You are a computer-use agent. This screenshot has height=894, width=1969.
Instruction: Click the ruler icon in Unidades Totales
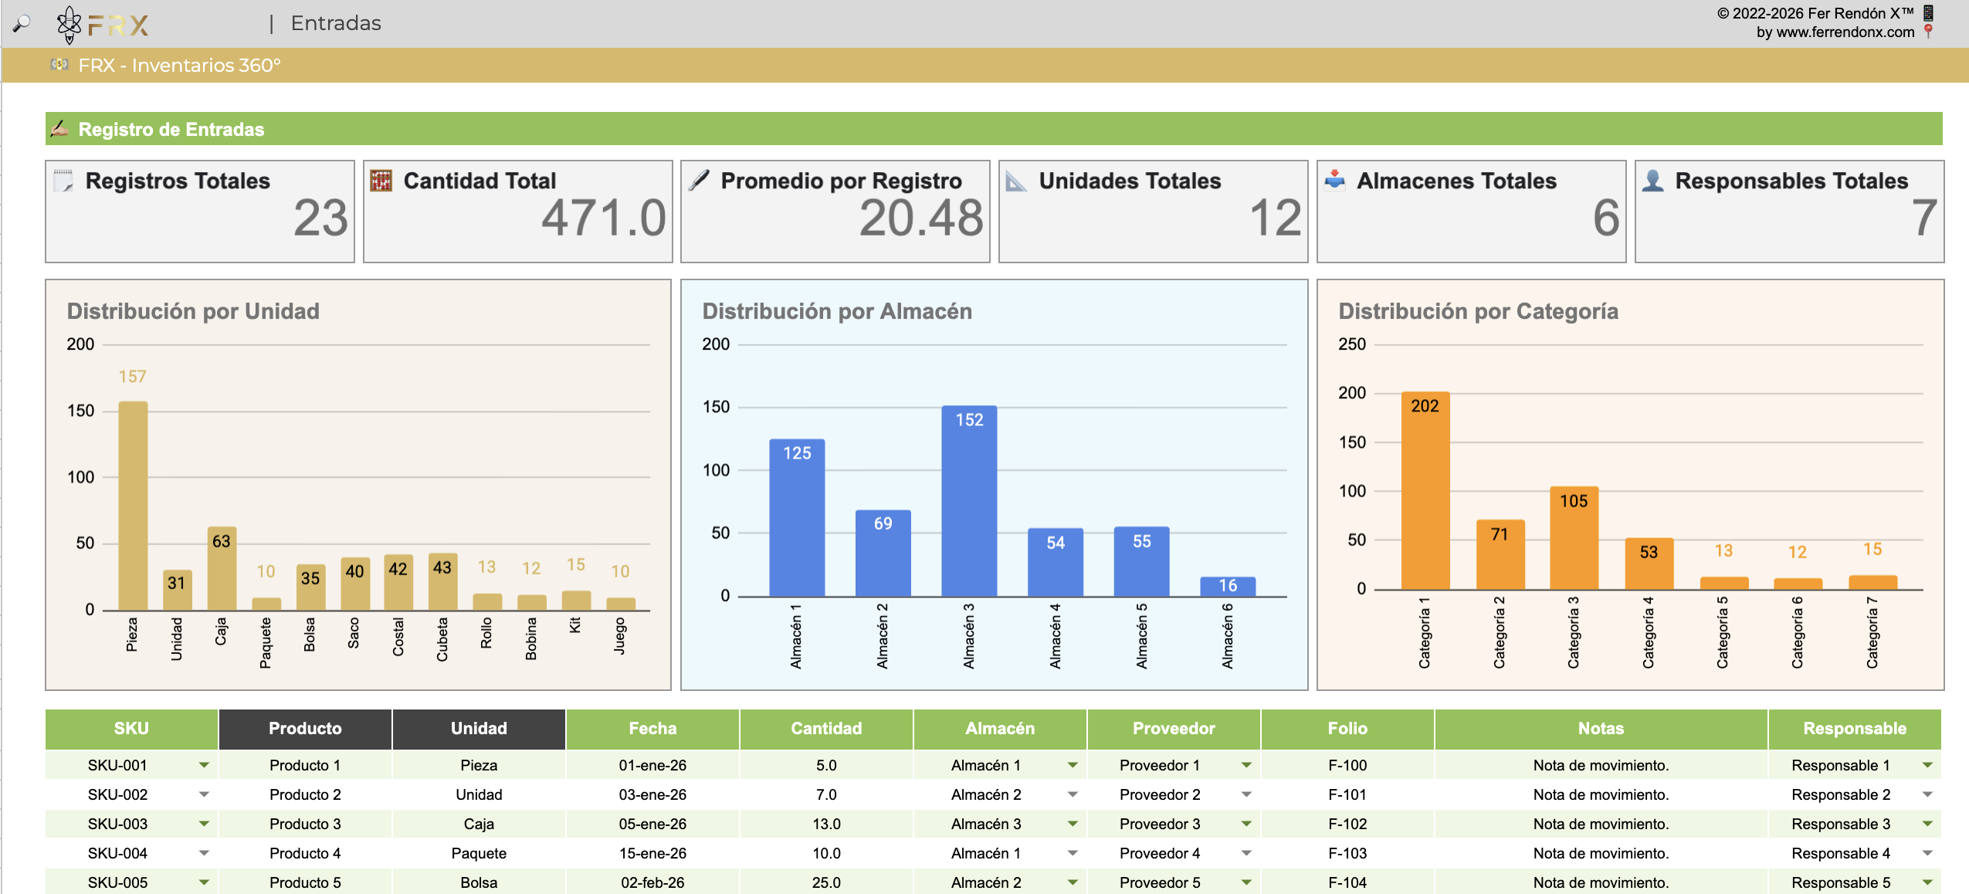1017,181
